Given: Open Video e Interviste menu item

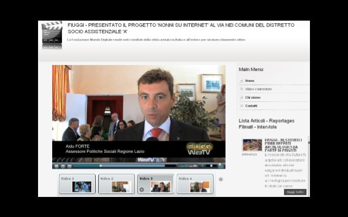Looking at the screenshot, I should (258, 89).
